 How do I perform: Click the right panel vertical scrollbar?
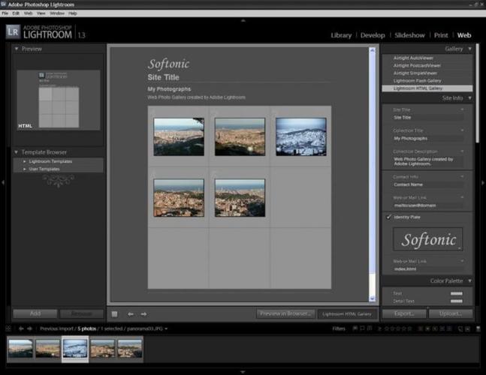477,93
